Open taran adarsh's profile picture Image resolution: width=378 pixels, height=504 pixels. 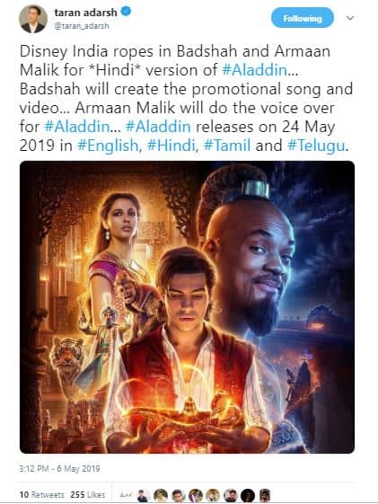pyautogui.click(x=33, y=19)
